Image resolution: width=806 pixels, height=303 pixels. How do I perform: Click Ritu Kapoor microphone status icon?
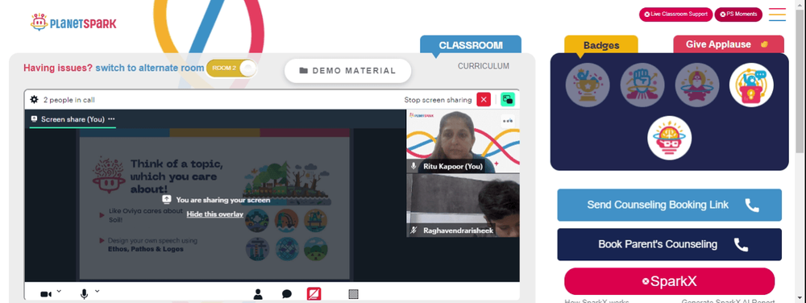click(x=413, y=166)
